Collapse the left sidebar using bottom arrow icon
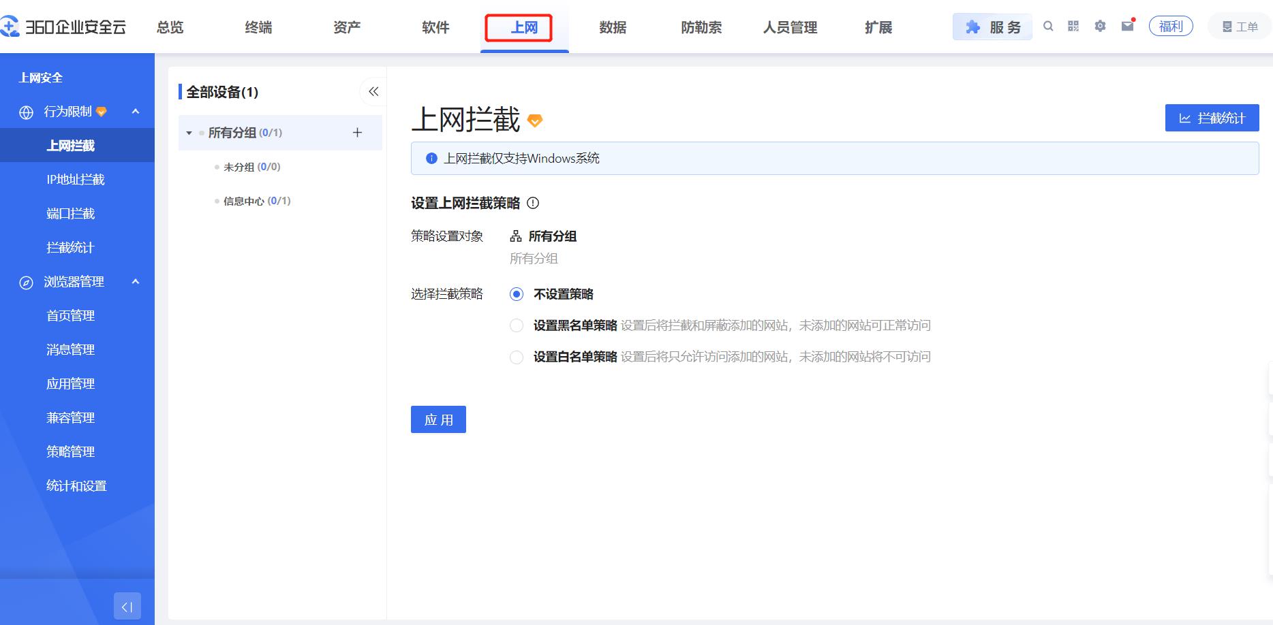 [x=127, y=606]
